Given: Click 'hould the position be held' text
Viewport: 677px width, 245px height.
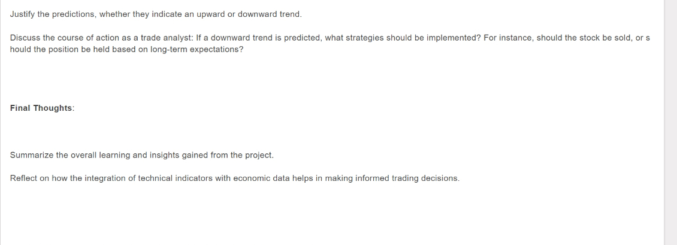Looking at the screenshot, I should coord(60,50).
